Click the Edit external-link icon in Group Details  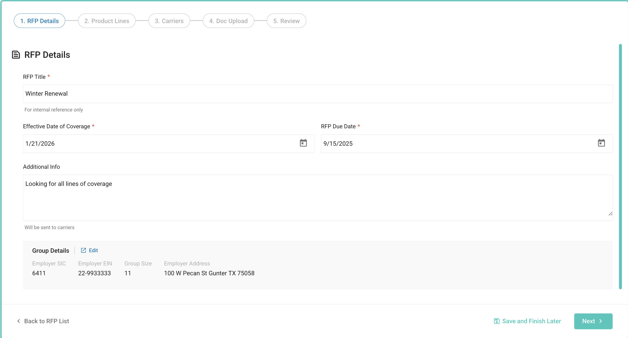point(83,250)
